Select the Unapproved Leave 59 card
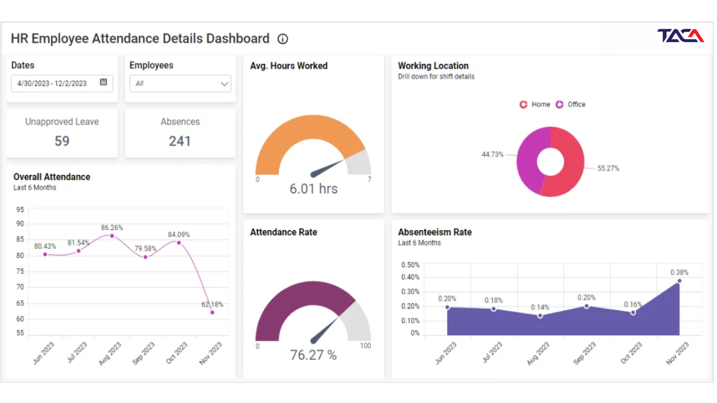Viewport: 717px width, 403px height. click(62, 133)
